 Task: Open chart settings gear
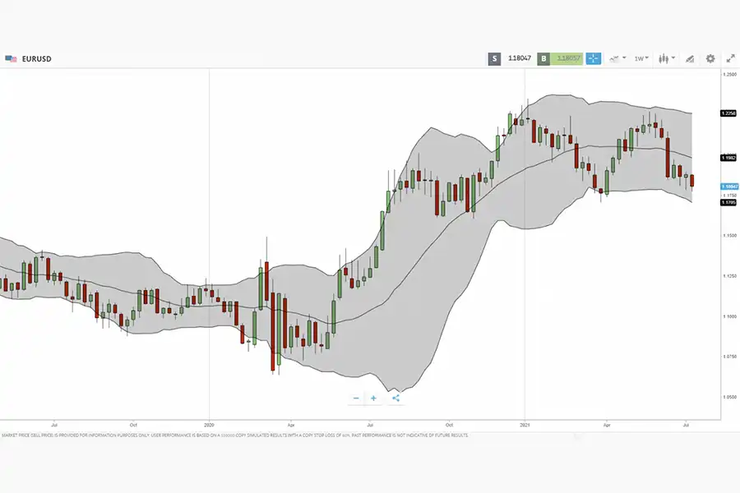[710, 58]
